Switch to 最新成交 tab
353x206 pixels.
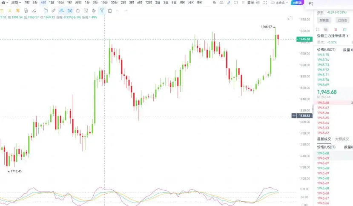[324, 139]
